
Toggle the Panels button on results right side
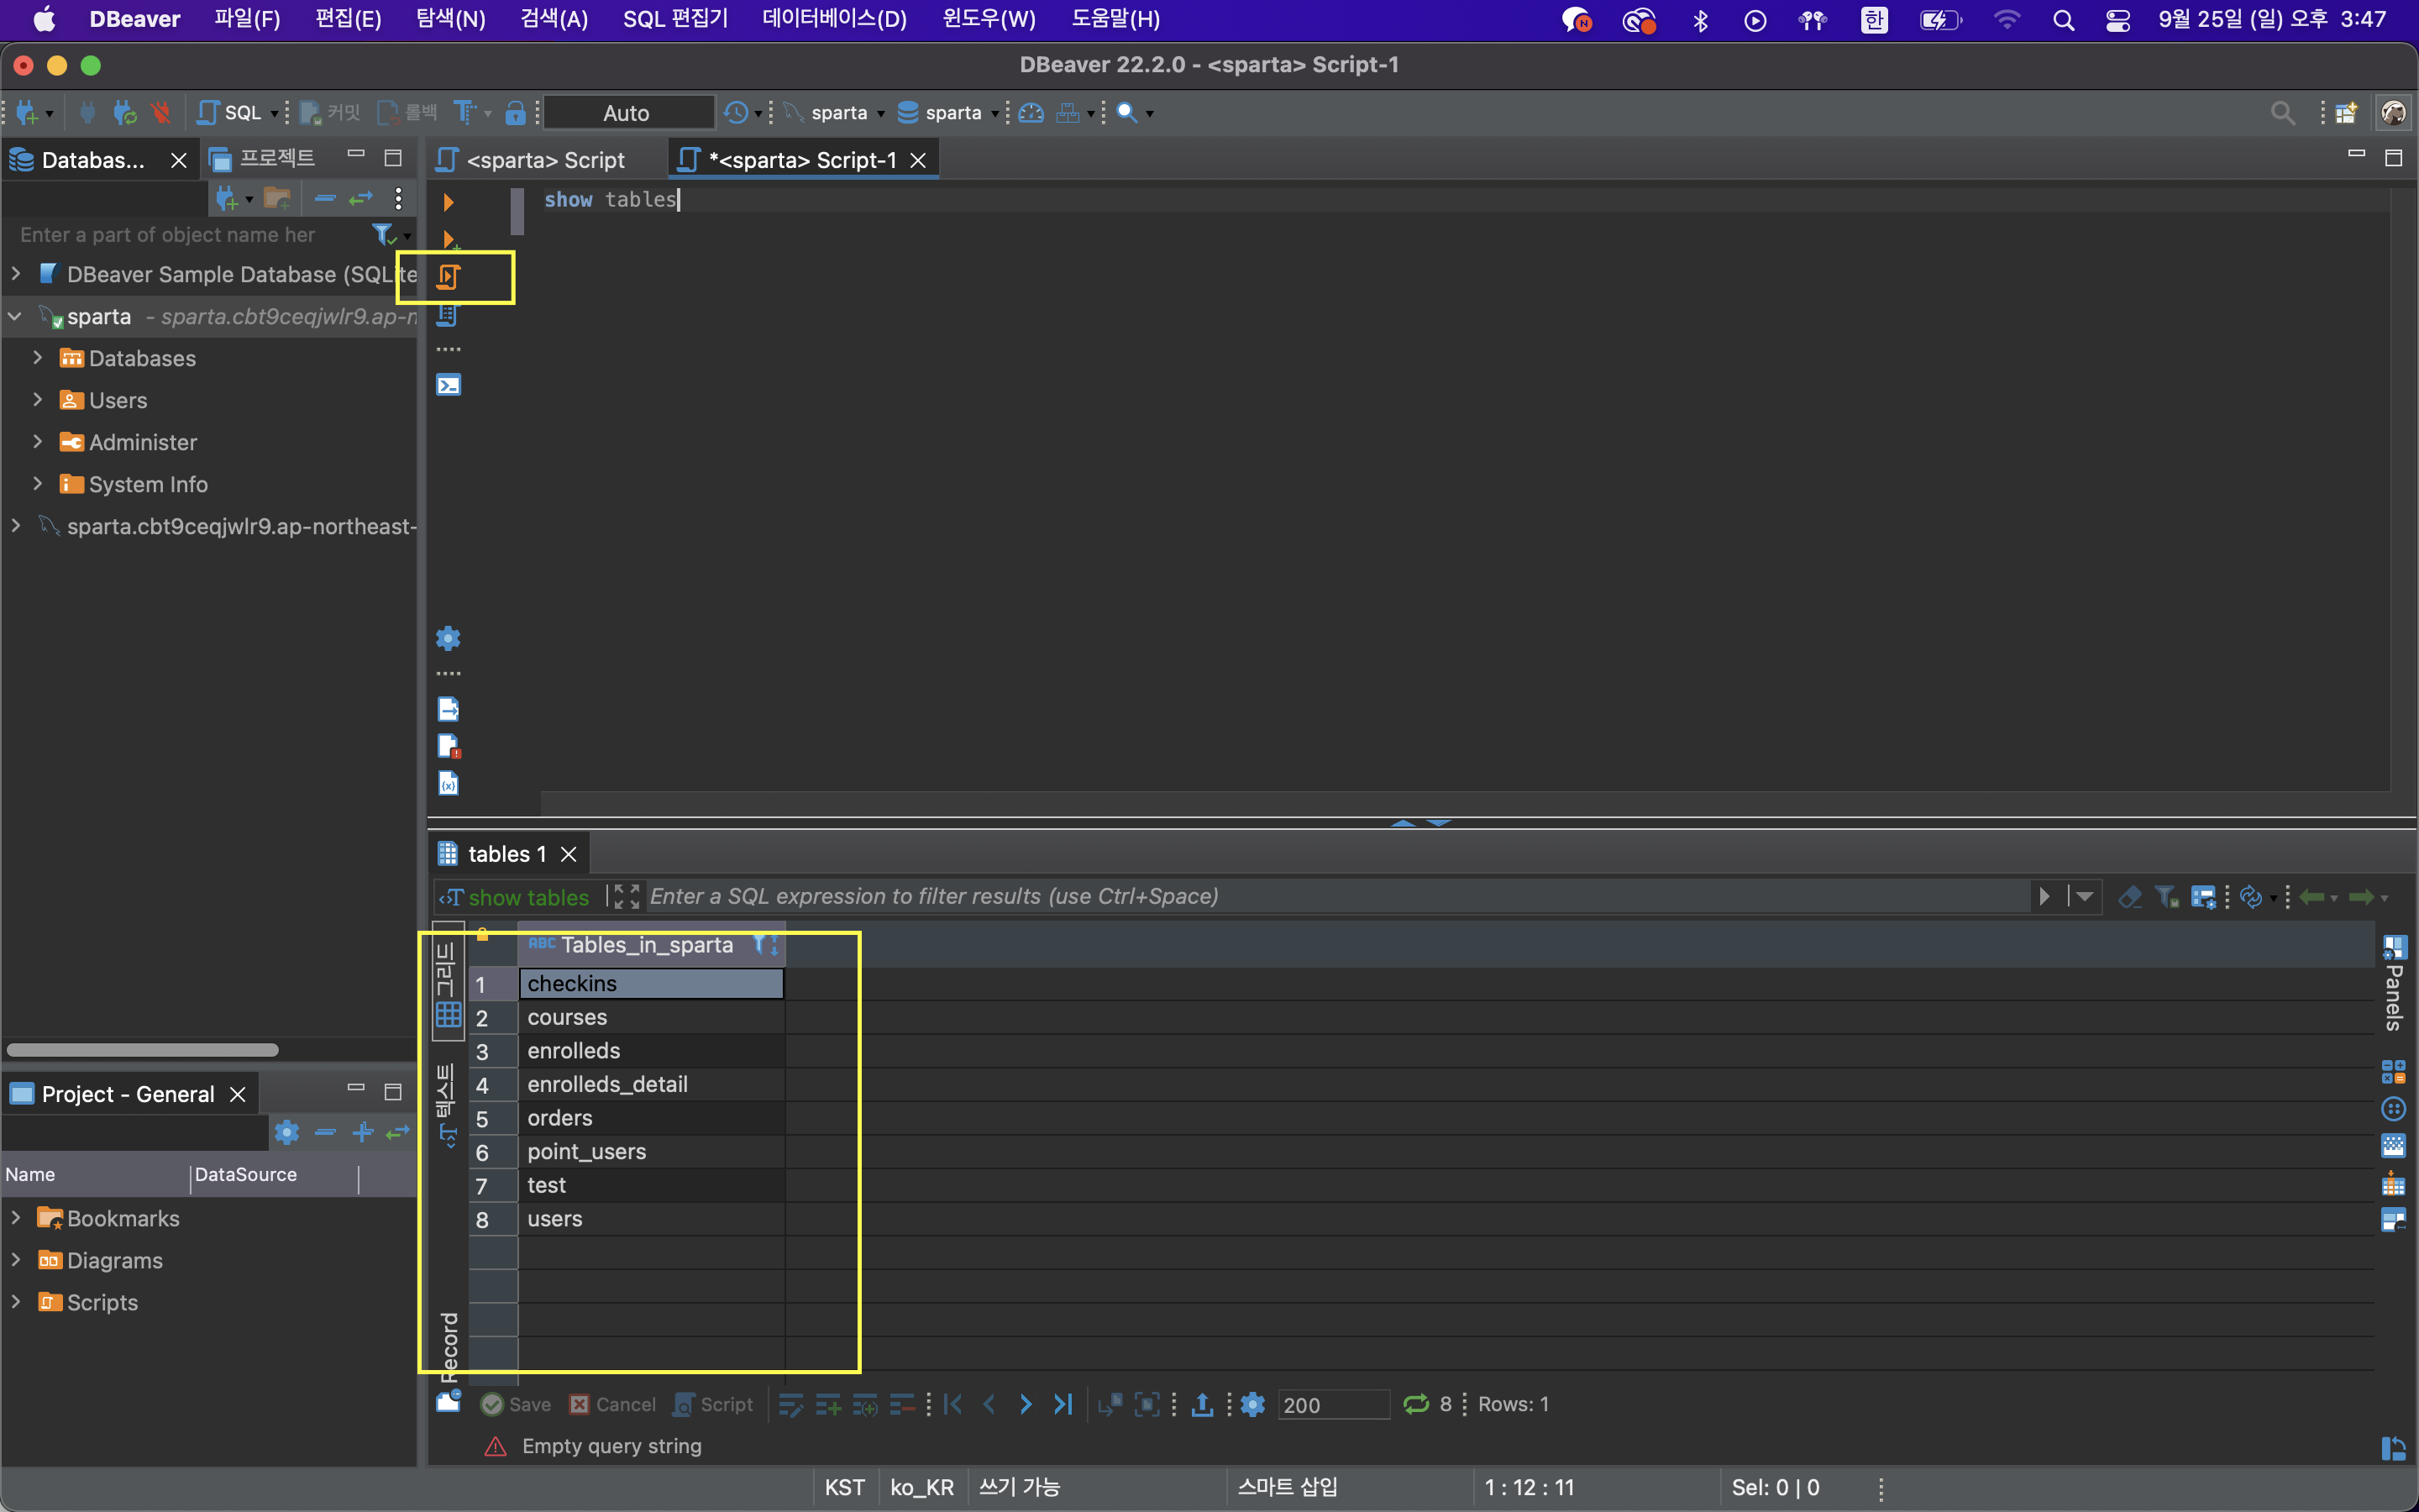(x=2395, y=982)
